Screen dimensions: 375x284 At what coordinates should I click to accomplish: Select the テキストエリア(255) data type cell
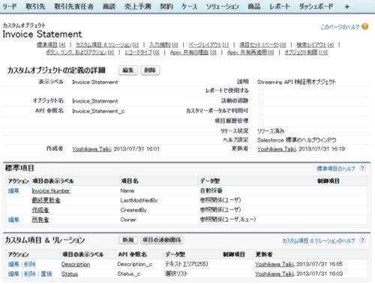point(186,264)
